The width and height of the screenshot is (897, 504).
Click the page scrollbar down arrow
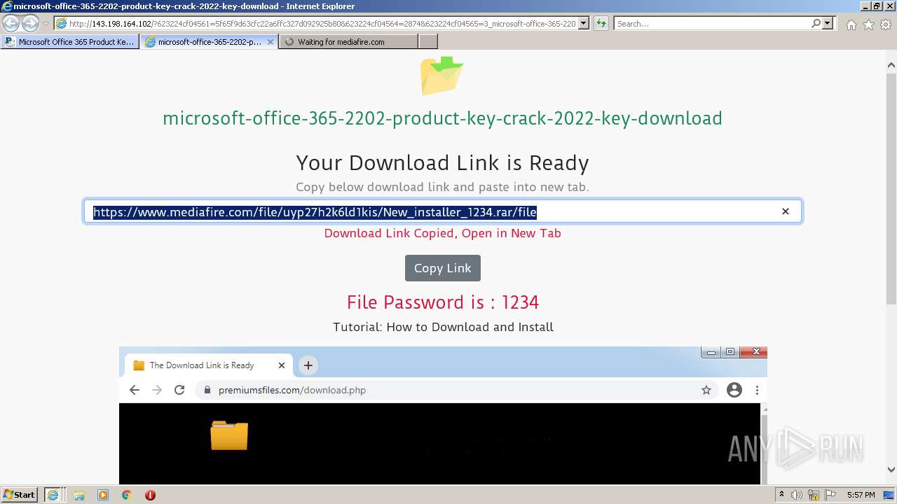pos(891,470)
